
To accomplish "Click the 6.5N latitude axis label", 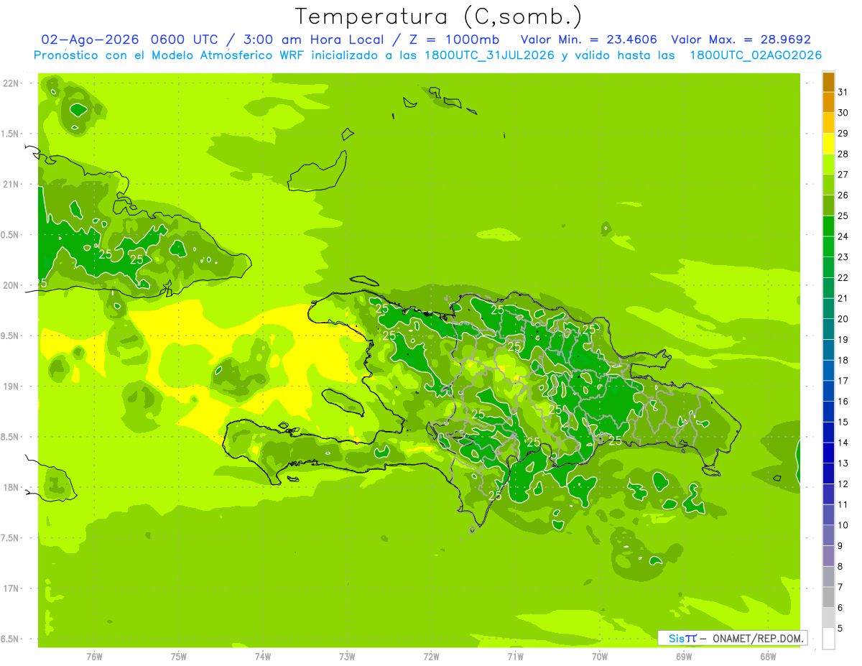I will click(12, 639).
